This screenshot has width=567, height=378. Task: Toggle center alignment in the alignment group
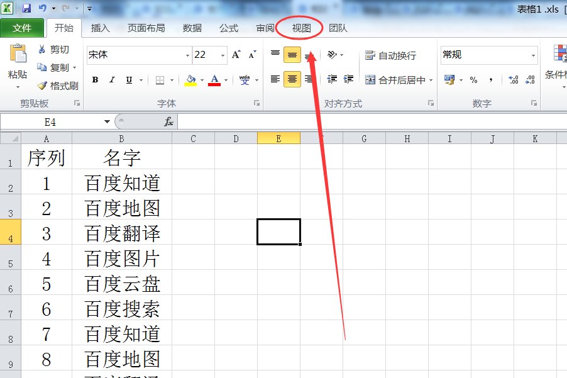[x=291, y=80]
